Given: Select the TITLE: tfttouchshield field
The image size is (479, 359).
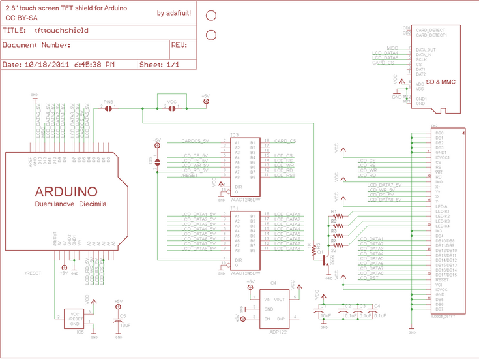Looking at the screenshot, I should click(x=98, y=33).
